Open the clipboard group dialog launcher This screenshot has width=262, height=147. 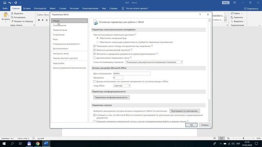pyautogui.click(x=34, y=25)
